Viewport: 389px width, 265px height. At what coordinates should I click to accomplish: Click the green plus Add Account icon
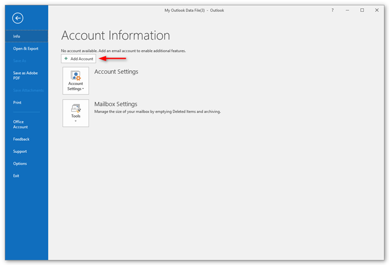click(66, 59)
